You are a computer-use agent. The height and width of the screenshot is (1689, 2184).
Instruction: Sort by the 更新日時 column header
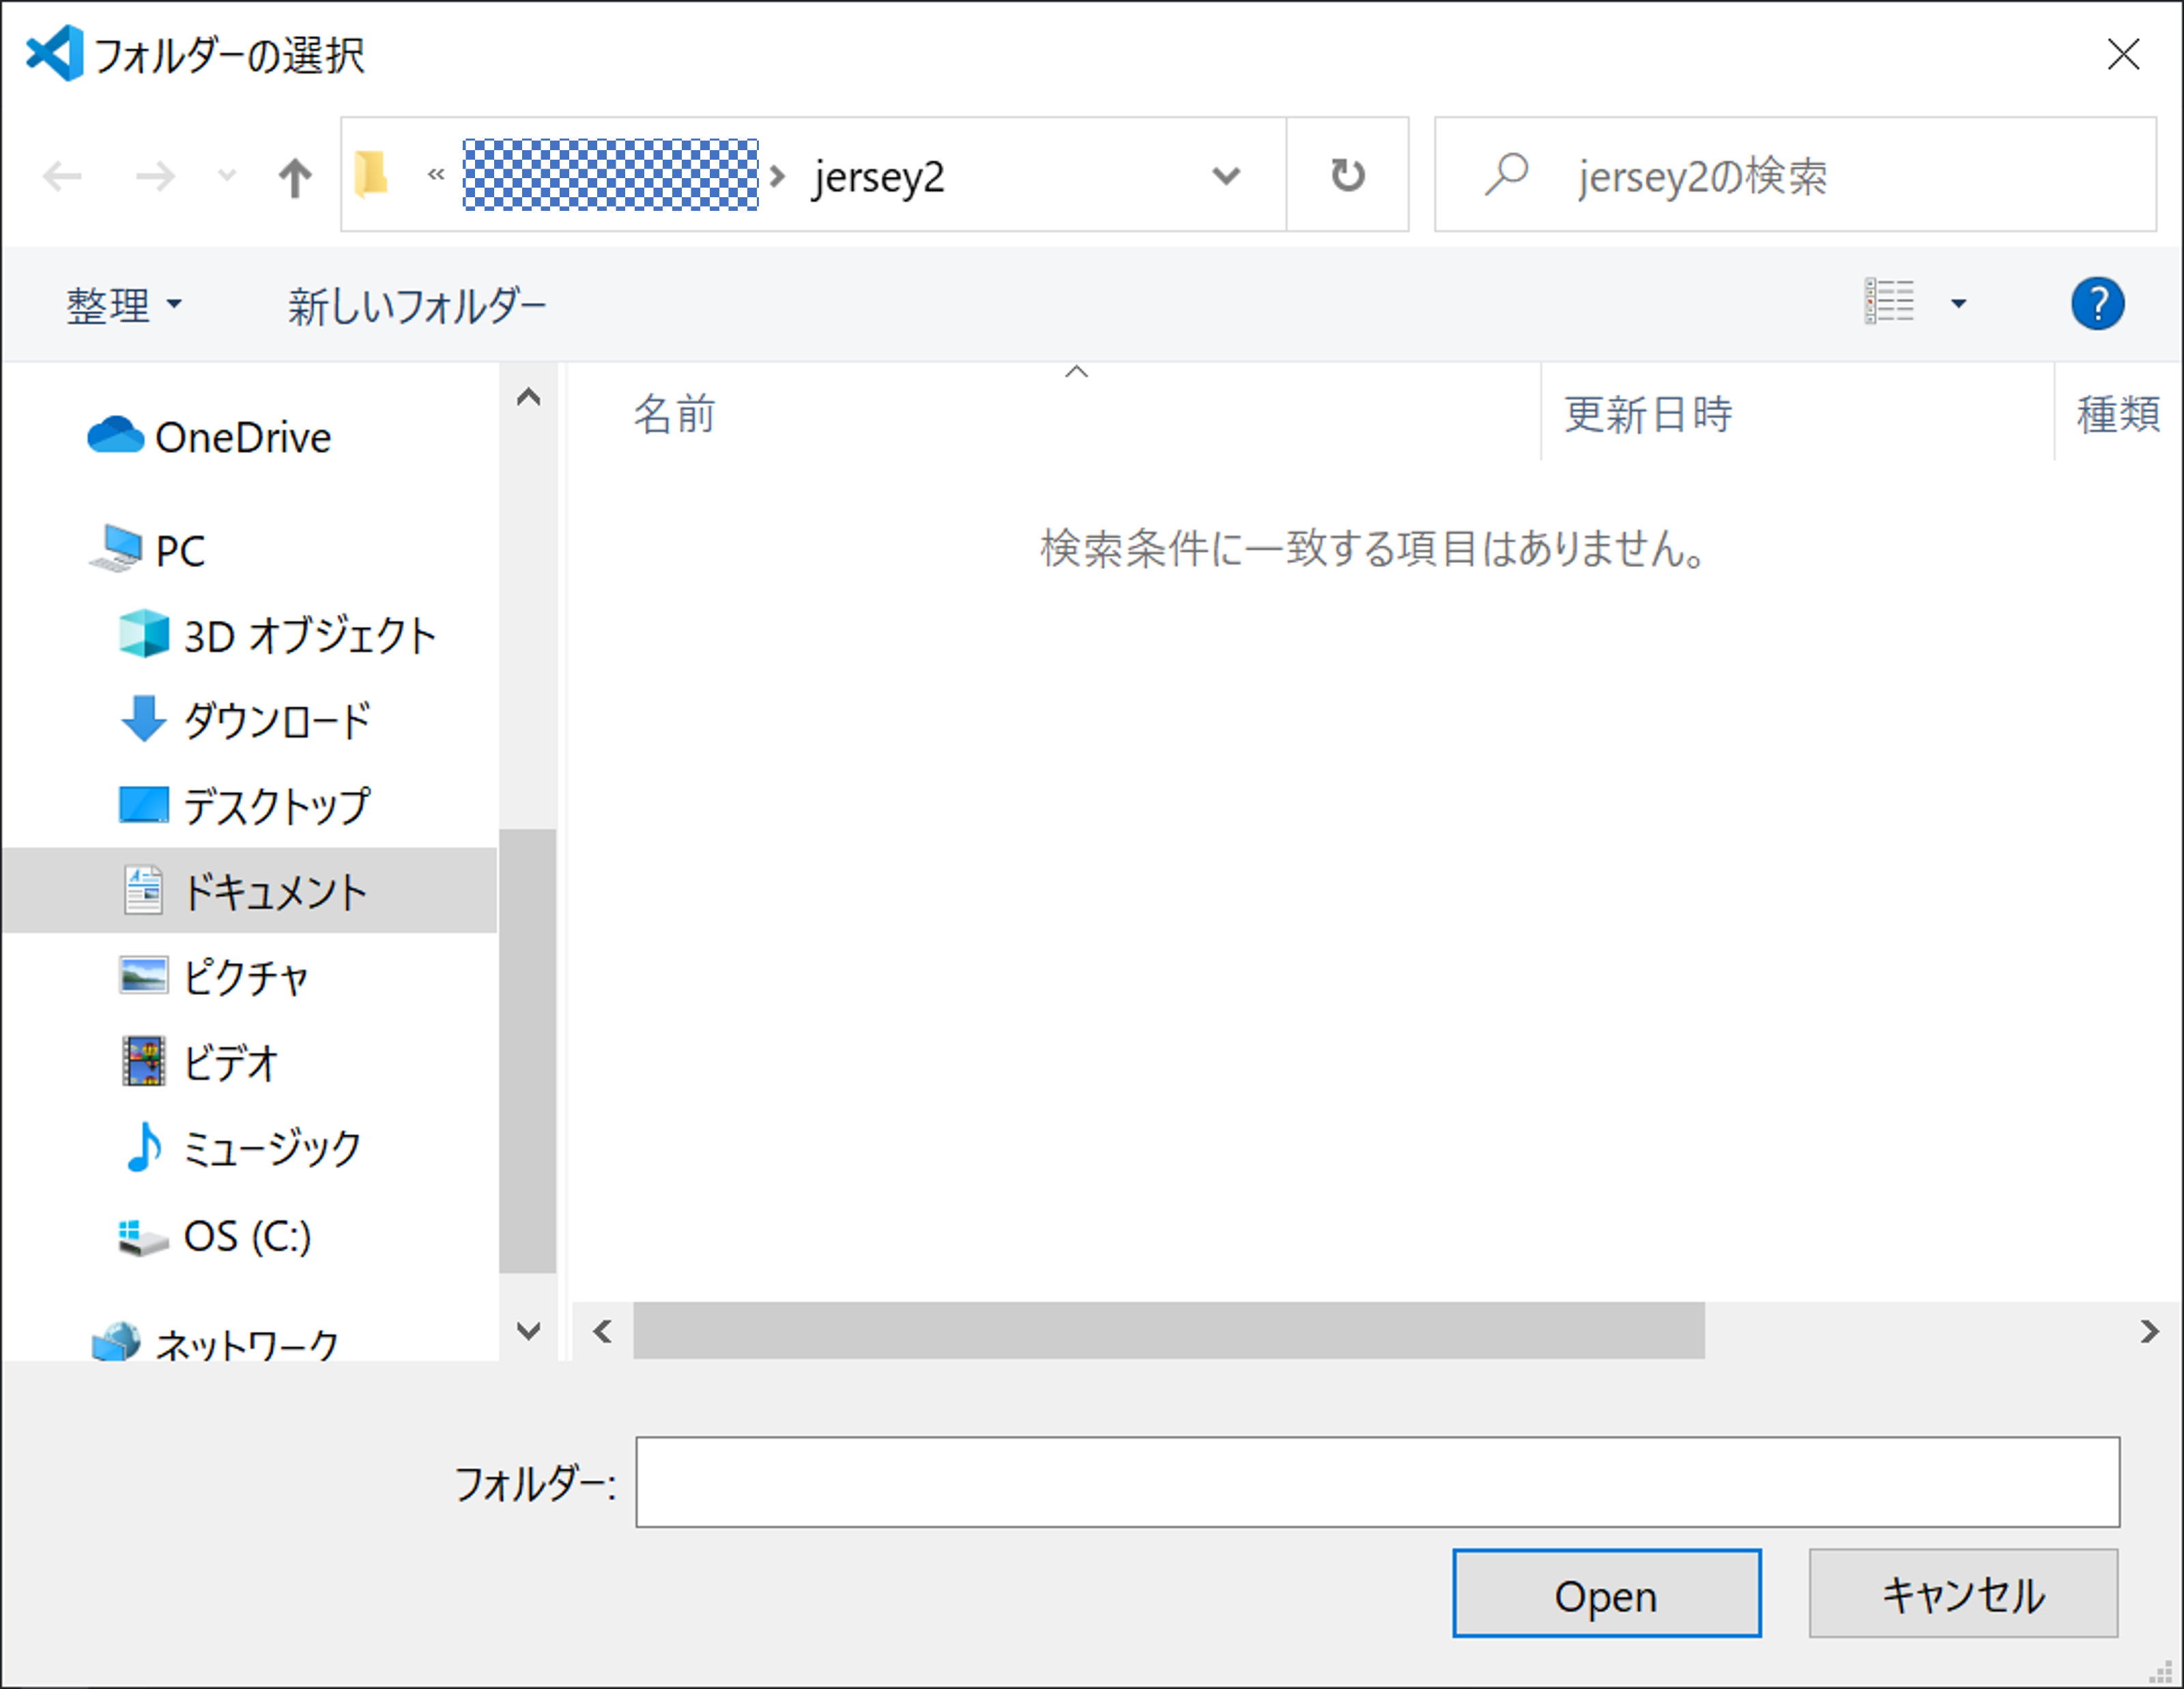click(x=1648, y=414)
